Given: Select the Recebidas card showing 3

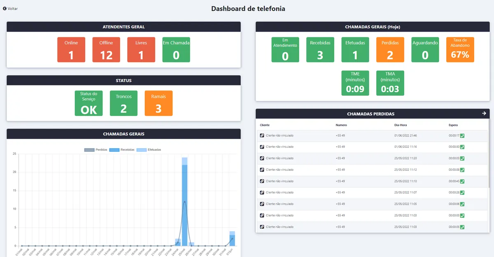Looking at the screenshot, I should 320,50.
